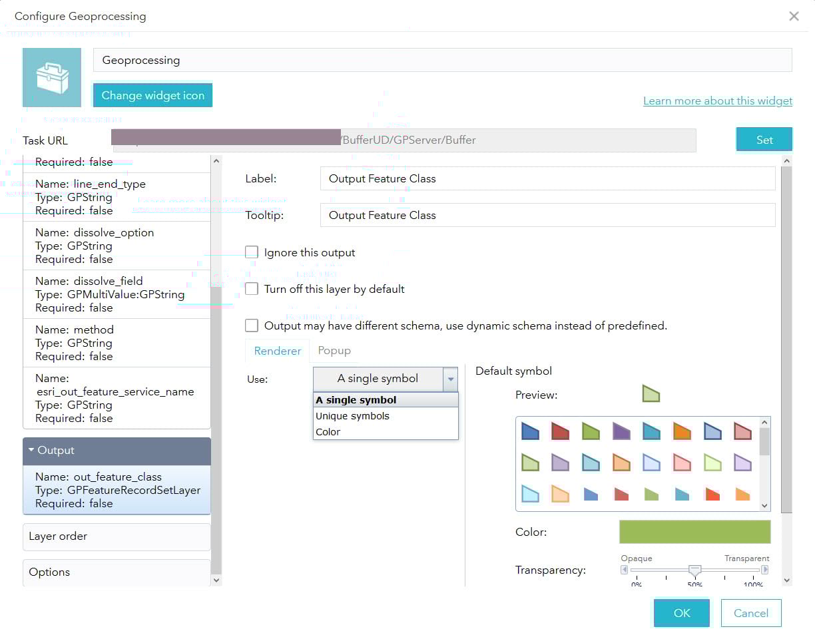
Task: Pick the small borderless green symbol, third row
Action: point(651,494)
